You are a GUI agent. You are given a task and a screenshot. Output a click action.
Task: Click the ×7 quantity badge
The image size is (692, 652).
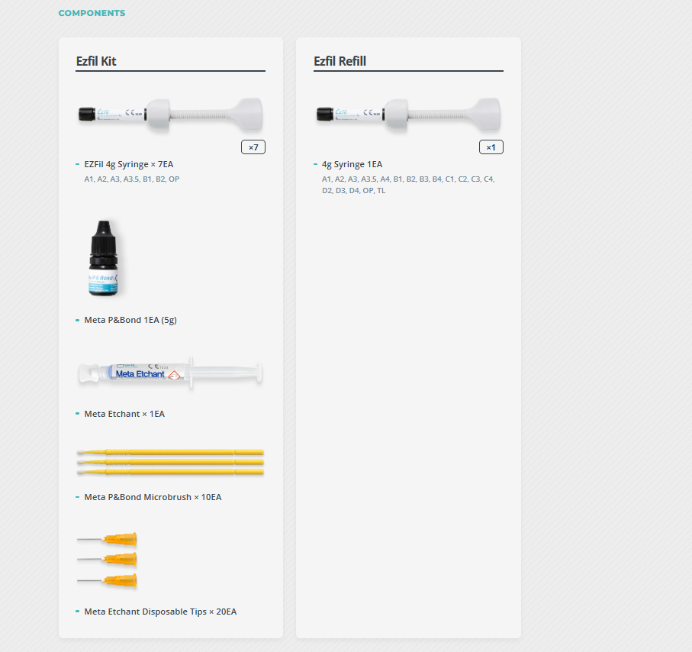253,147
